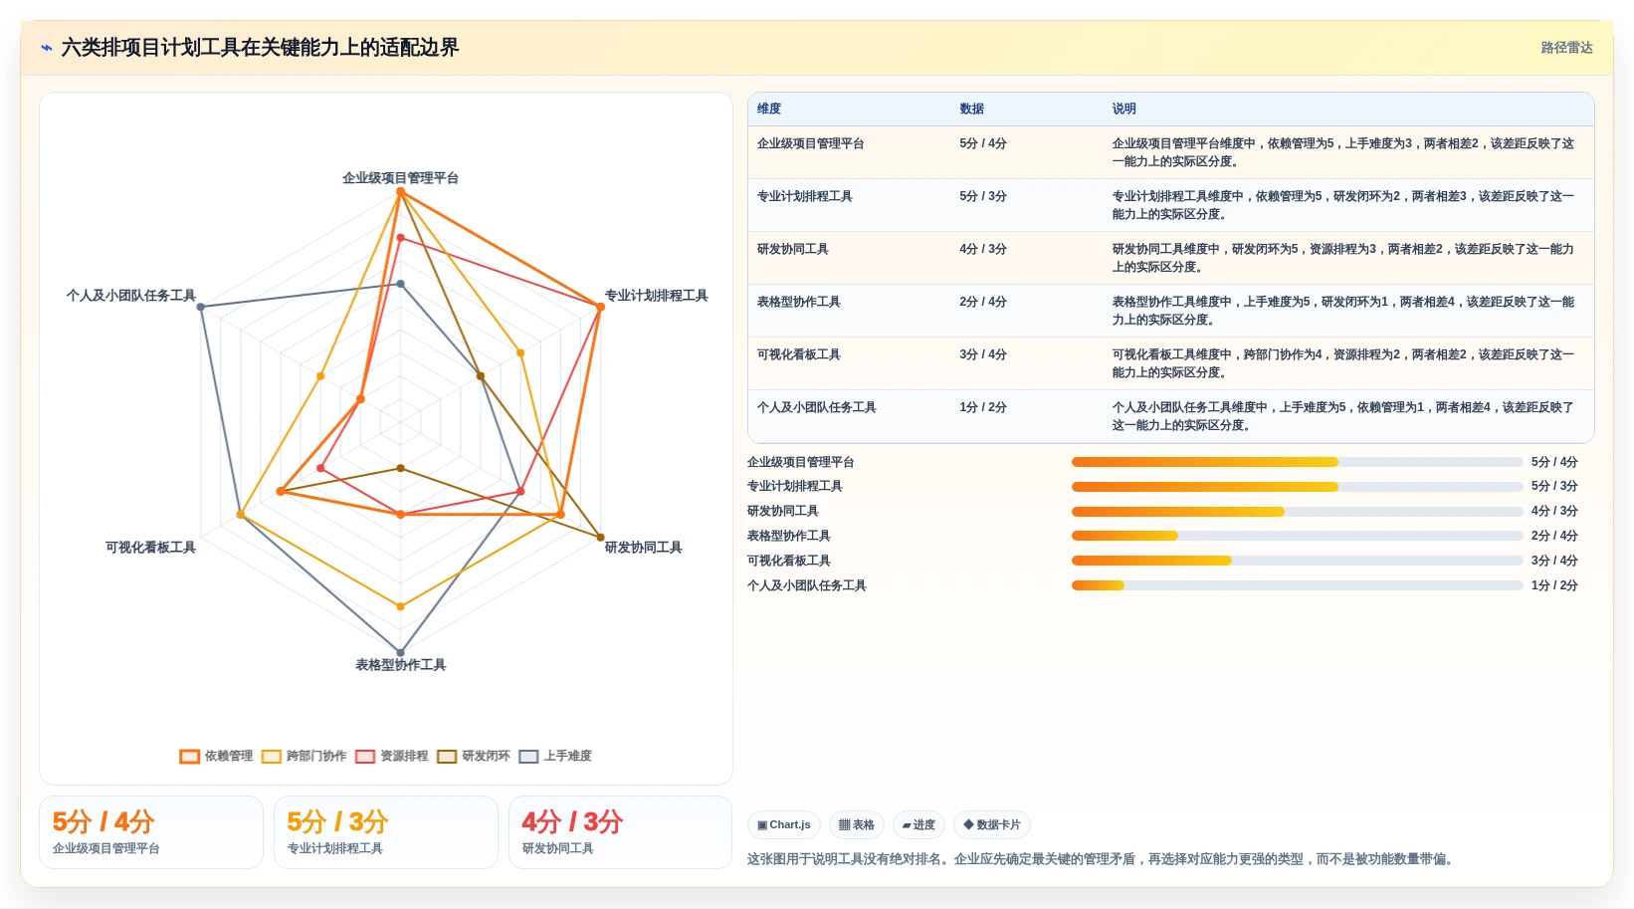Click the 表格型协作工具 radar axis label
The height and width of the screenshot is (909, 1634).
point(400,665)
